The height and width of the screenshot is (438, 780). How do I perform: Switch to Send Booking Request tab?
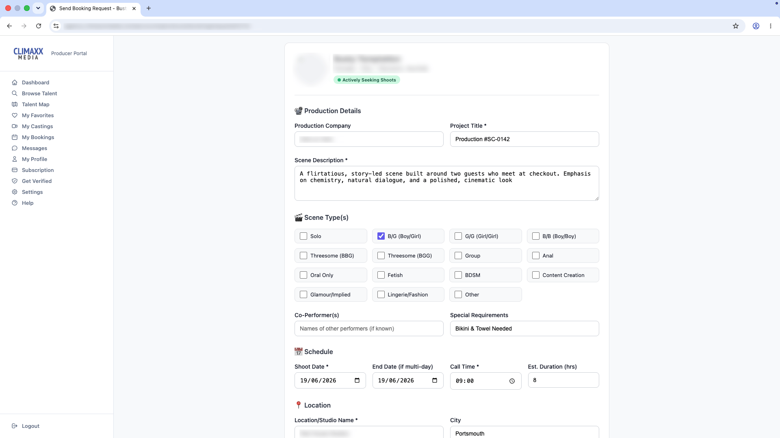coord(93,8)
